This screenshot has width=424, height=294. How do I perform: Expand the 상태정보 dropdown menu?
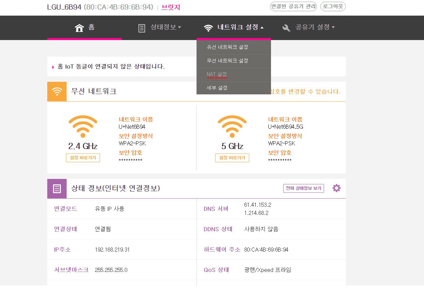click(x=166, y=27)
